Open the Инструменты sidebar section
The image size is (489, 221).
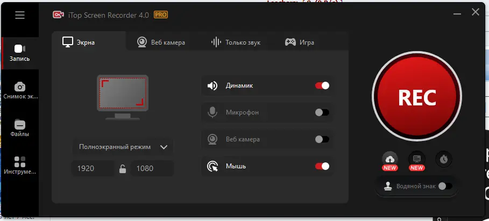20,166
